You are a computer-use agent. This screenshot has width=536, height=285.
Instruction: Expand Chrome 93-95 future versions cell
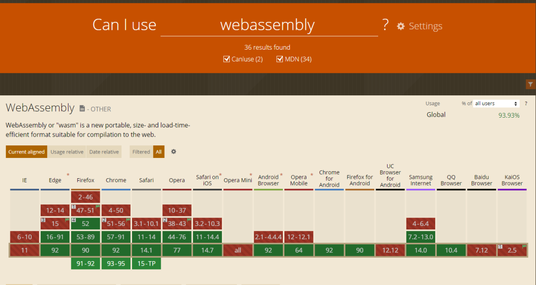coord(116,264)
